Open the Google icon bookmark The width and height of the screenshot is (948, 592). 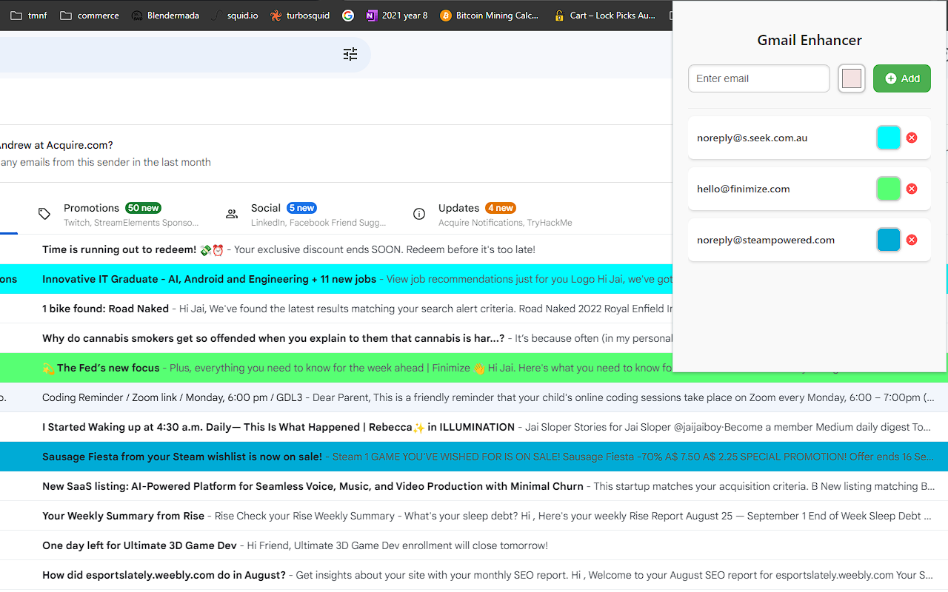(348, 15)
